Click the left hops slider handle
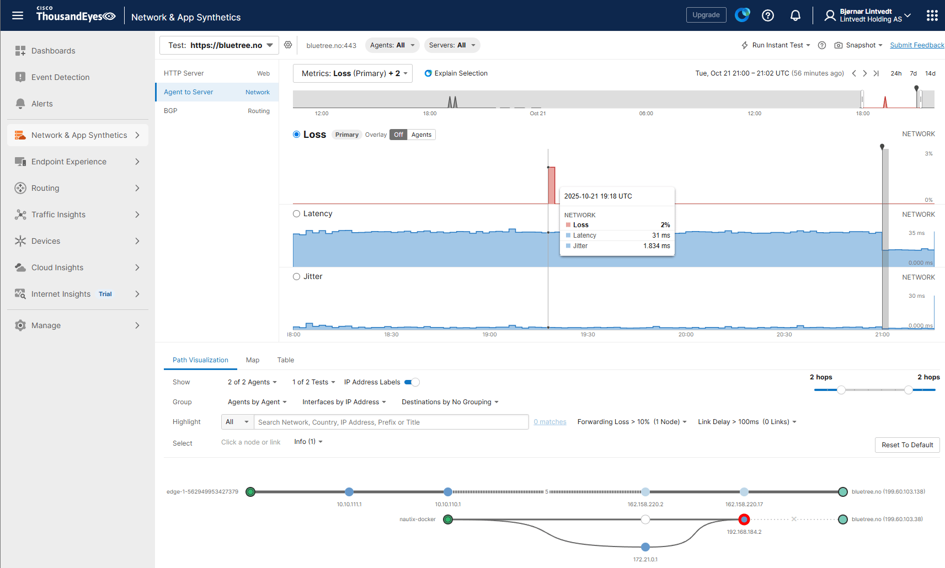The height and width of the screenshot is (568, 945). (841, 390)
